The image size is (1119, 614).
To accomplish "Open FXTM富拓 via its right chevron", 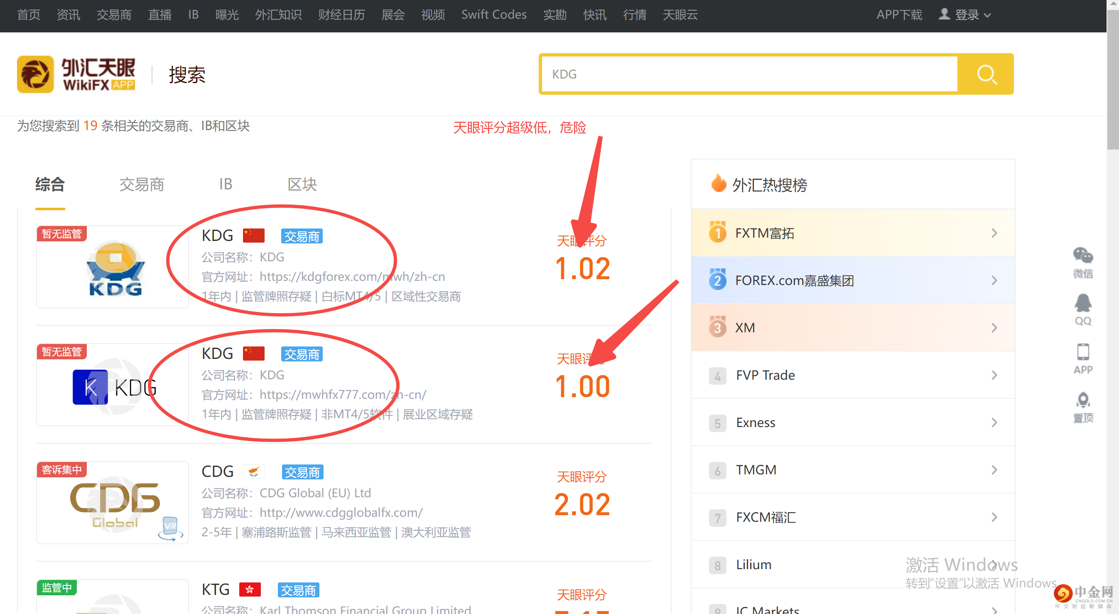I will (994, 233).
